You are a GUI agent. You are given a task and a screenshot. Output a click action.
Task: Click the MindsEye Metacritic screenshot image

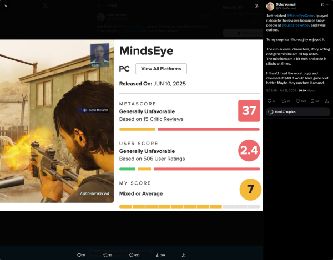tap(132, 125)
